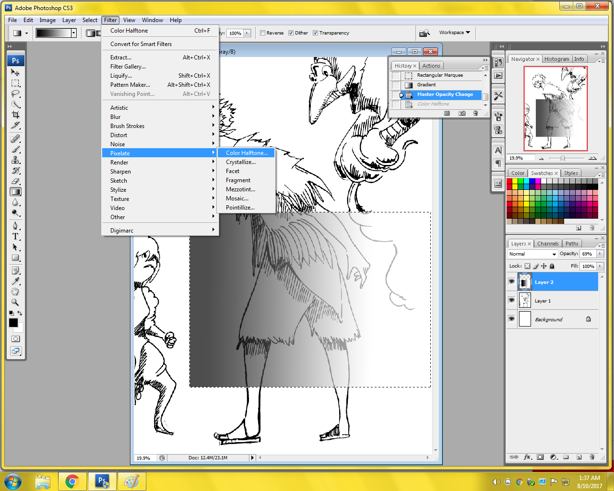Click the Navigator preview thumbnail
This screenshot has width=614, height=491.
(556, 109)
